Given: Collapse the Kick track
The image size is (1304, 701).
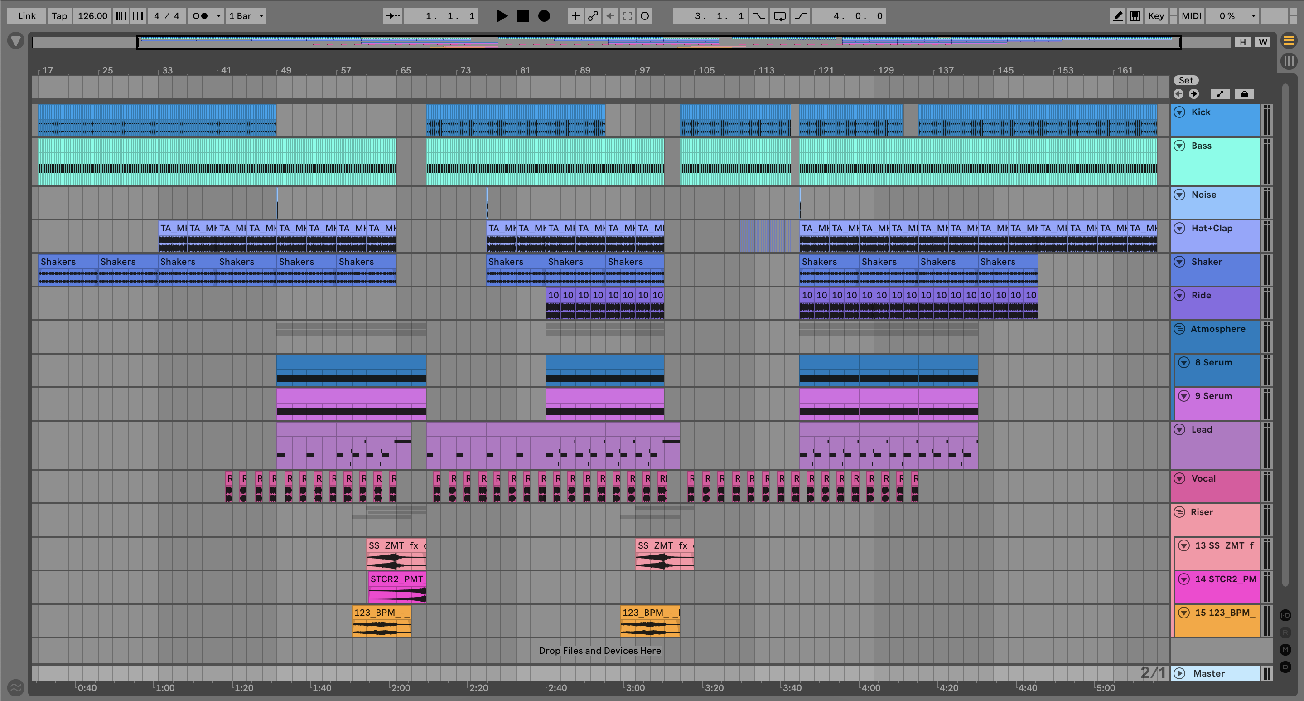Looking at the screenshot, I should tap(1179, 112).
